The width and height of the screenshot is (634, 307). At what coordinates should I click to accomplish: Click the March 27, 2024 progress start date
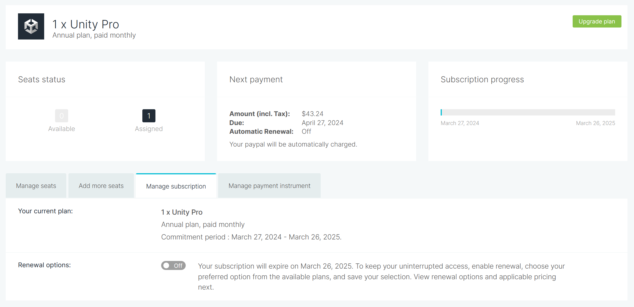point(460,123)
